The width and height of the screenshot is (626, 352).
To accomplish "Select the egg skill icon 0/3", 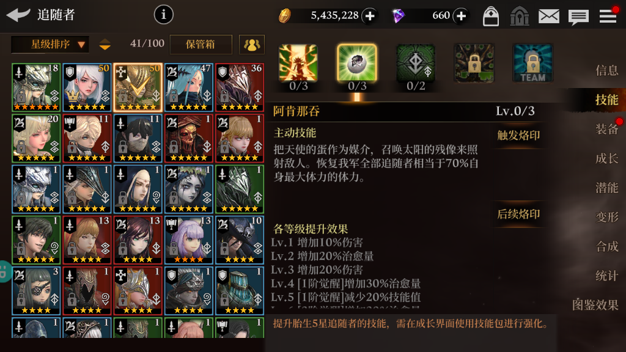I will tap(357, 63).
